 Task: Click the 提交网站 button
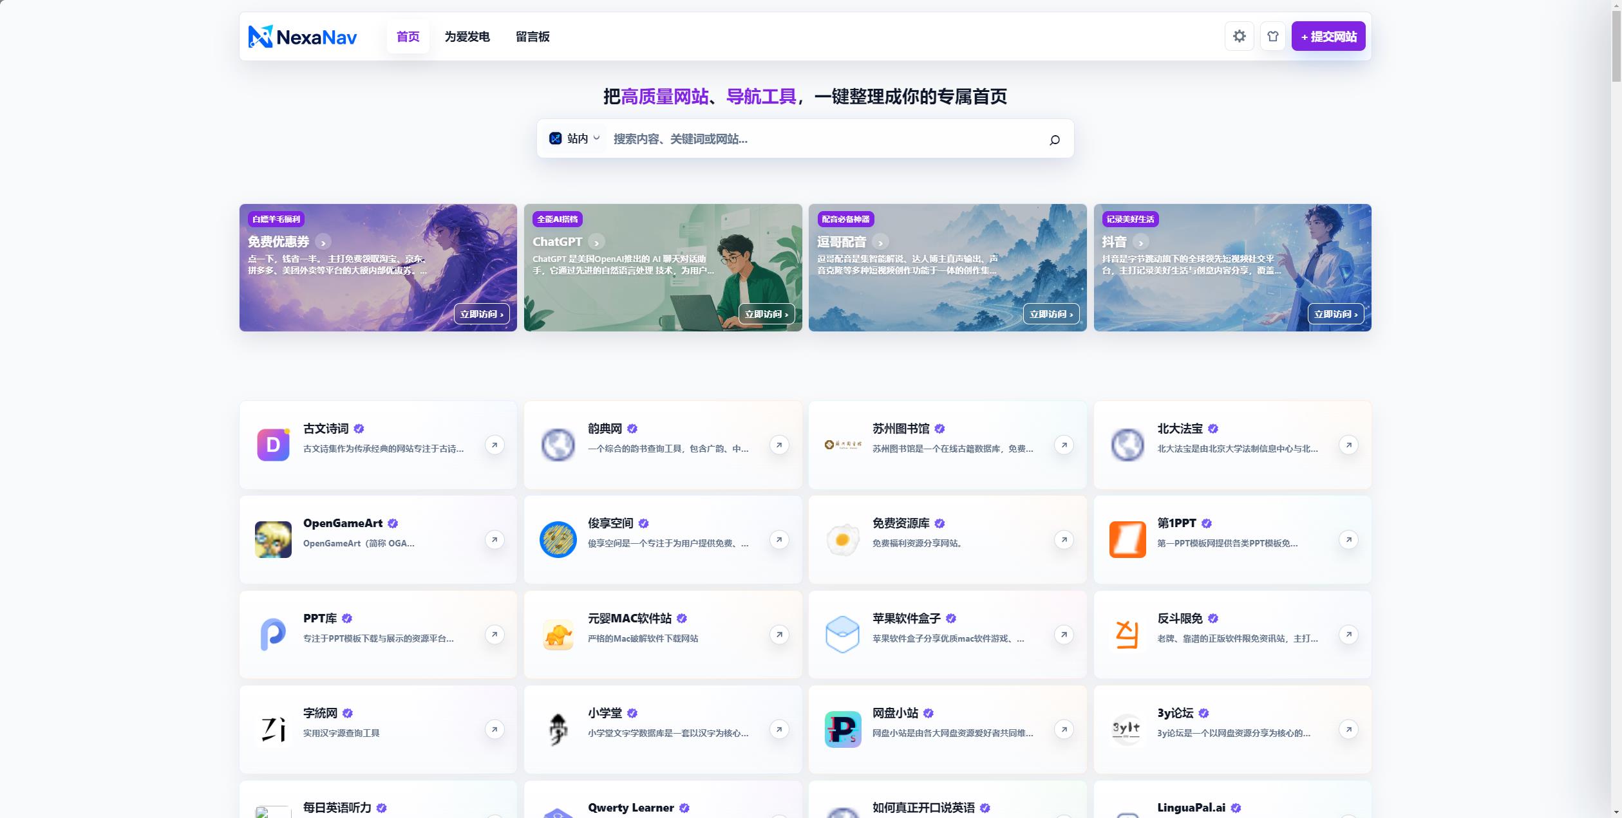[1328, 37]
